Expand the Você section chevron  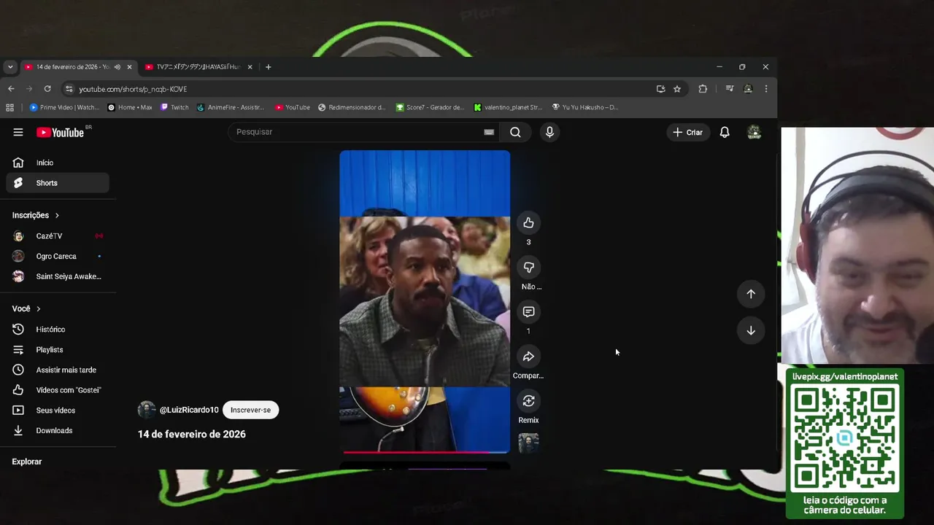[x=39, y=308]
